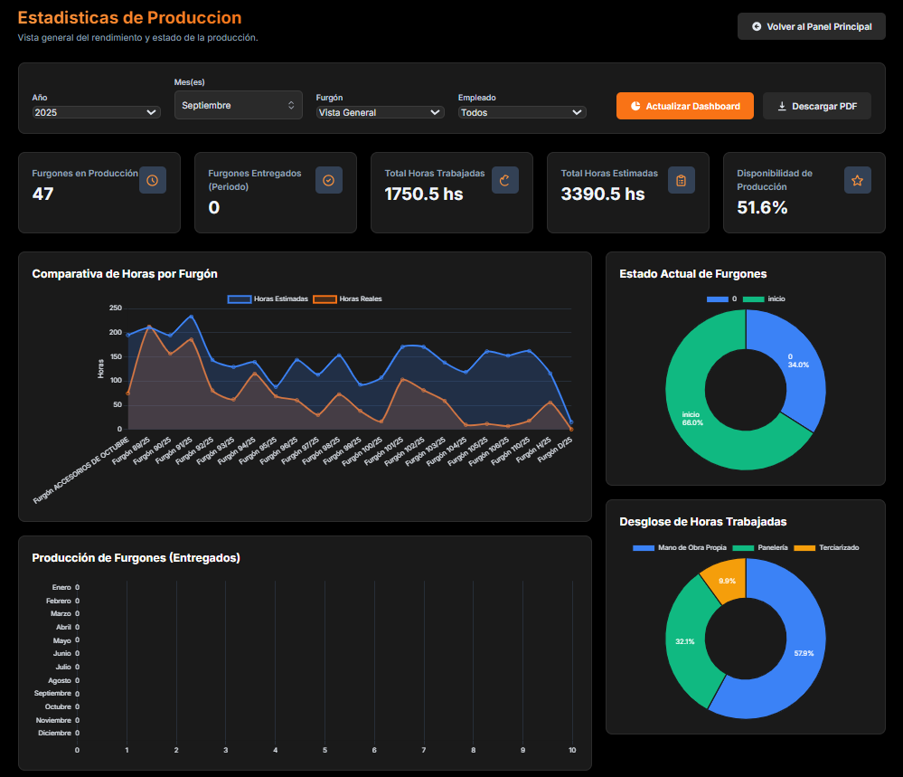This screenshot has width=903, height=777.
Task: Click the star icon on Disponibilidad de Producción card
Action: pyautogui.click(x=857, y=180)
